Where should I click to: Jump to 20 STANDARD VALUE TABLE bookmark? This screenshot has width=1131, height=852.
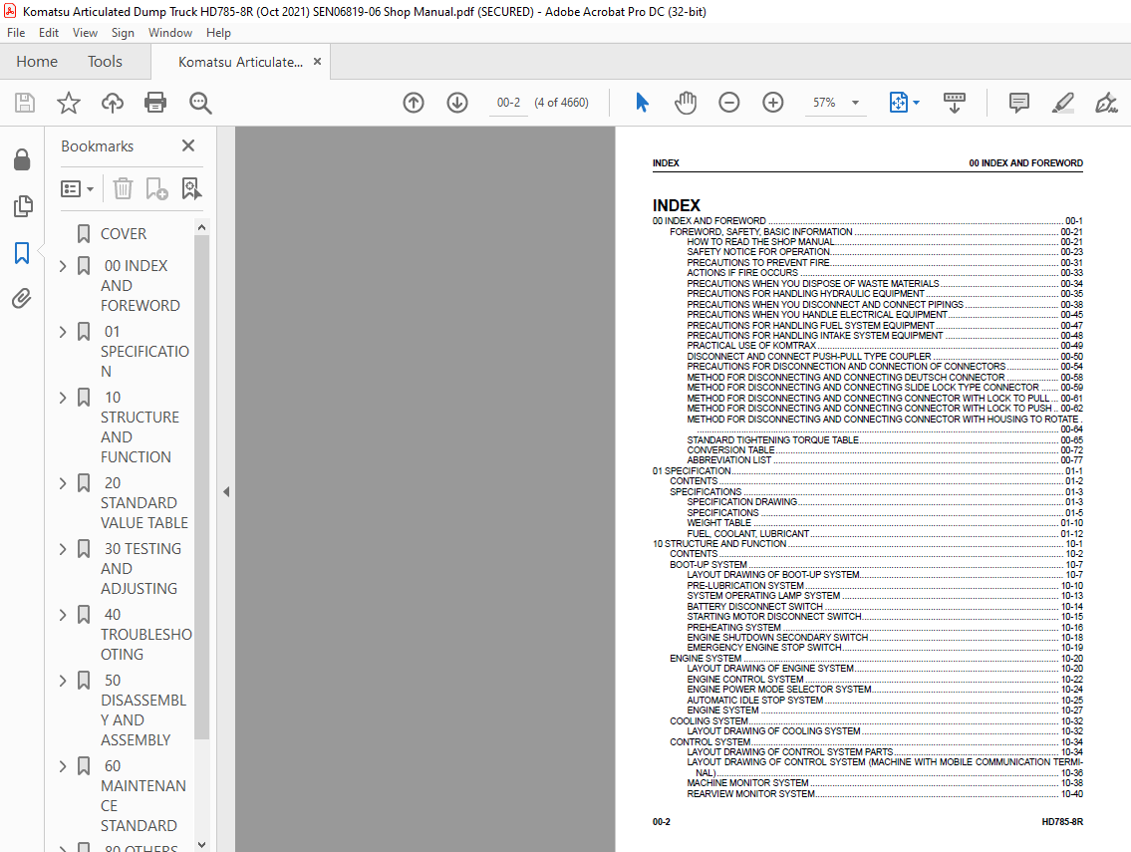[144, 503]
